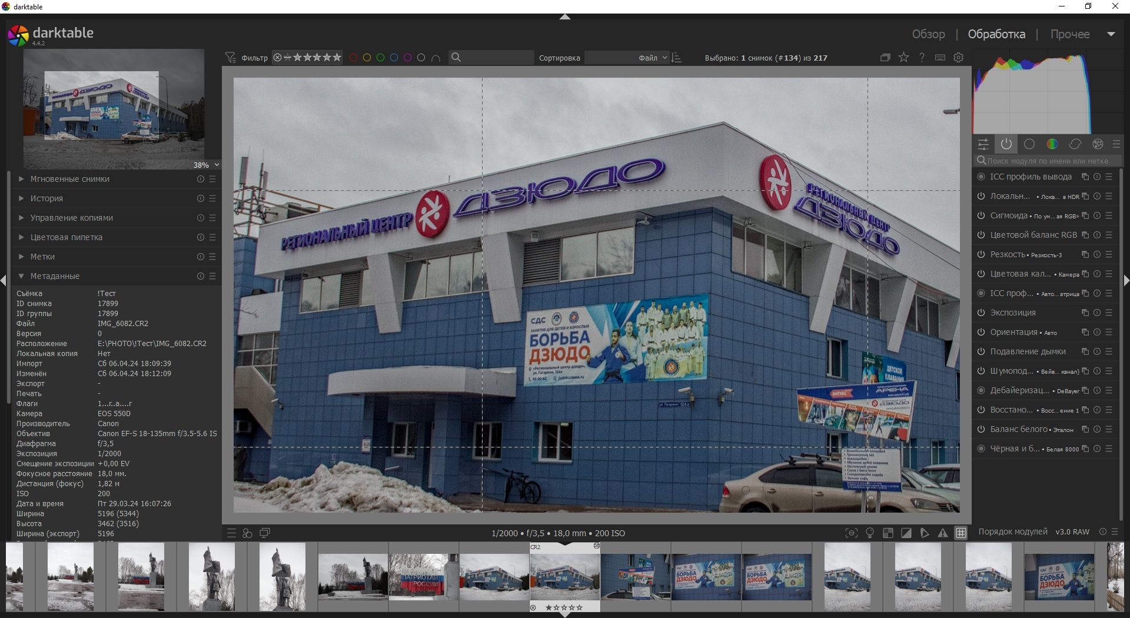Viewport: 1130px width, 618px height.
Task: Open module groups presets menu
Action: 1116,144
